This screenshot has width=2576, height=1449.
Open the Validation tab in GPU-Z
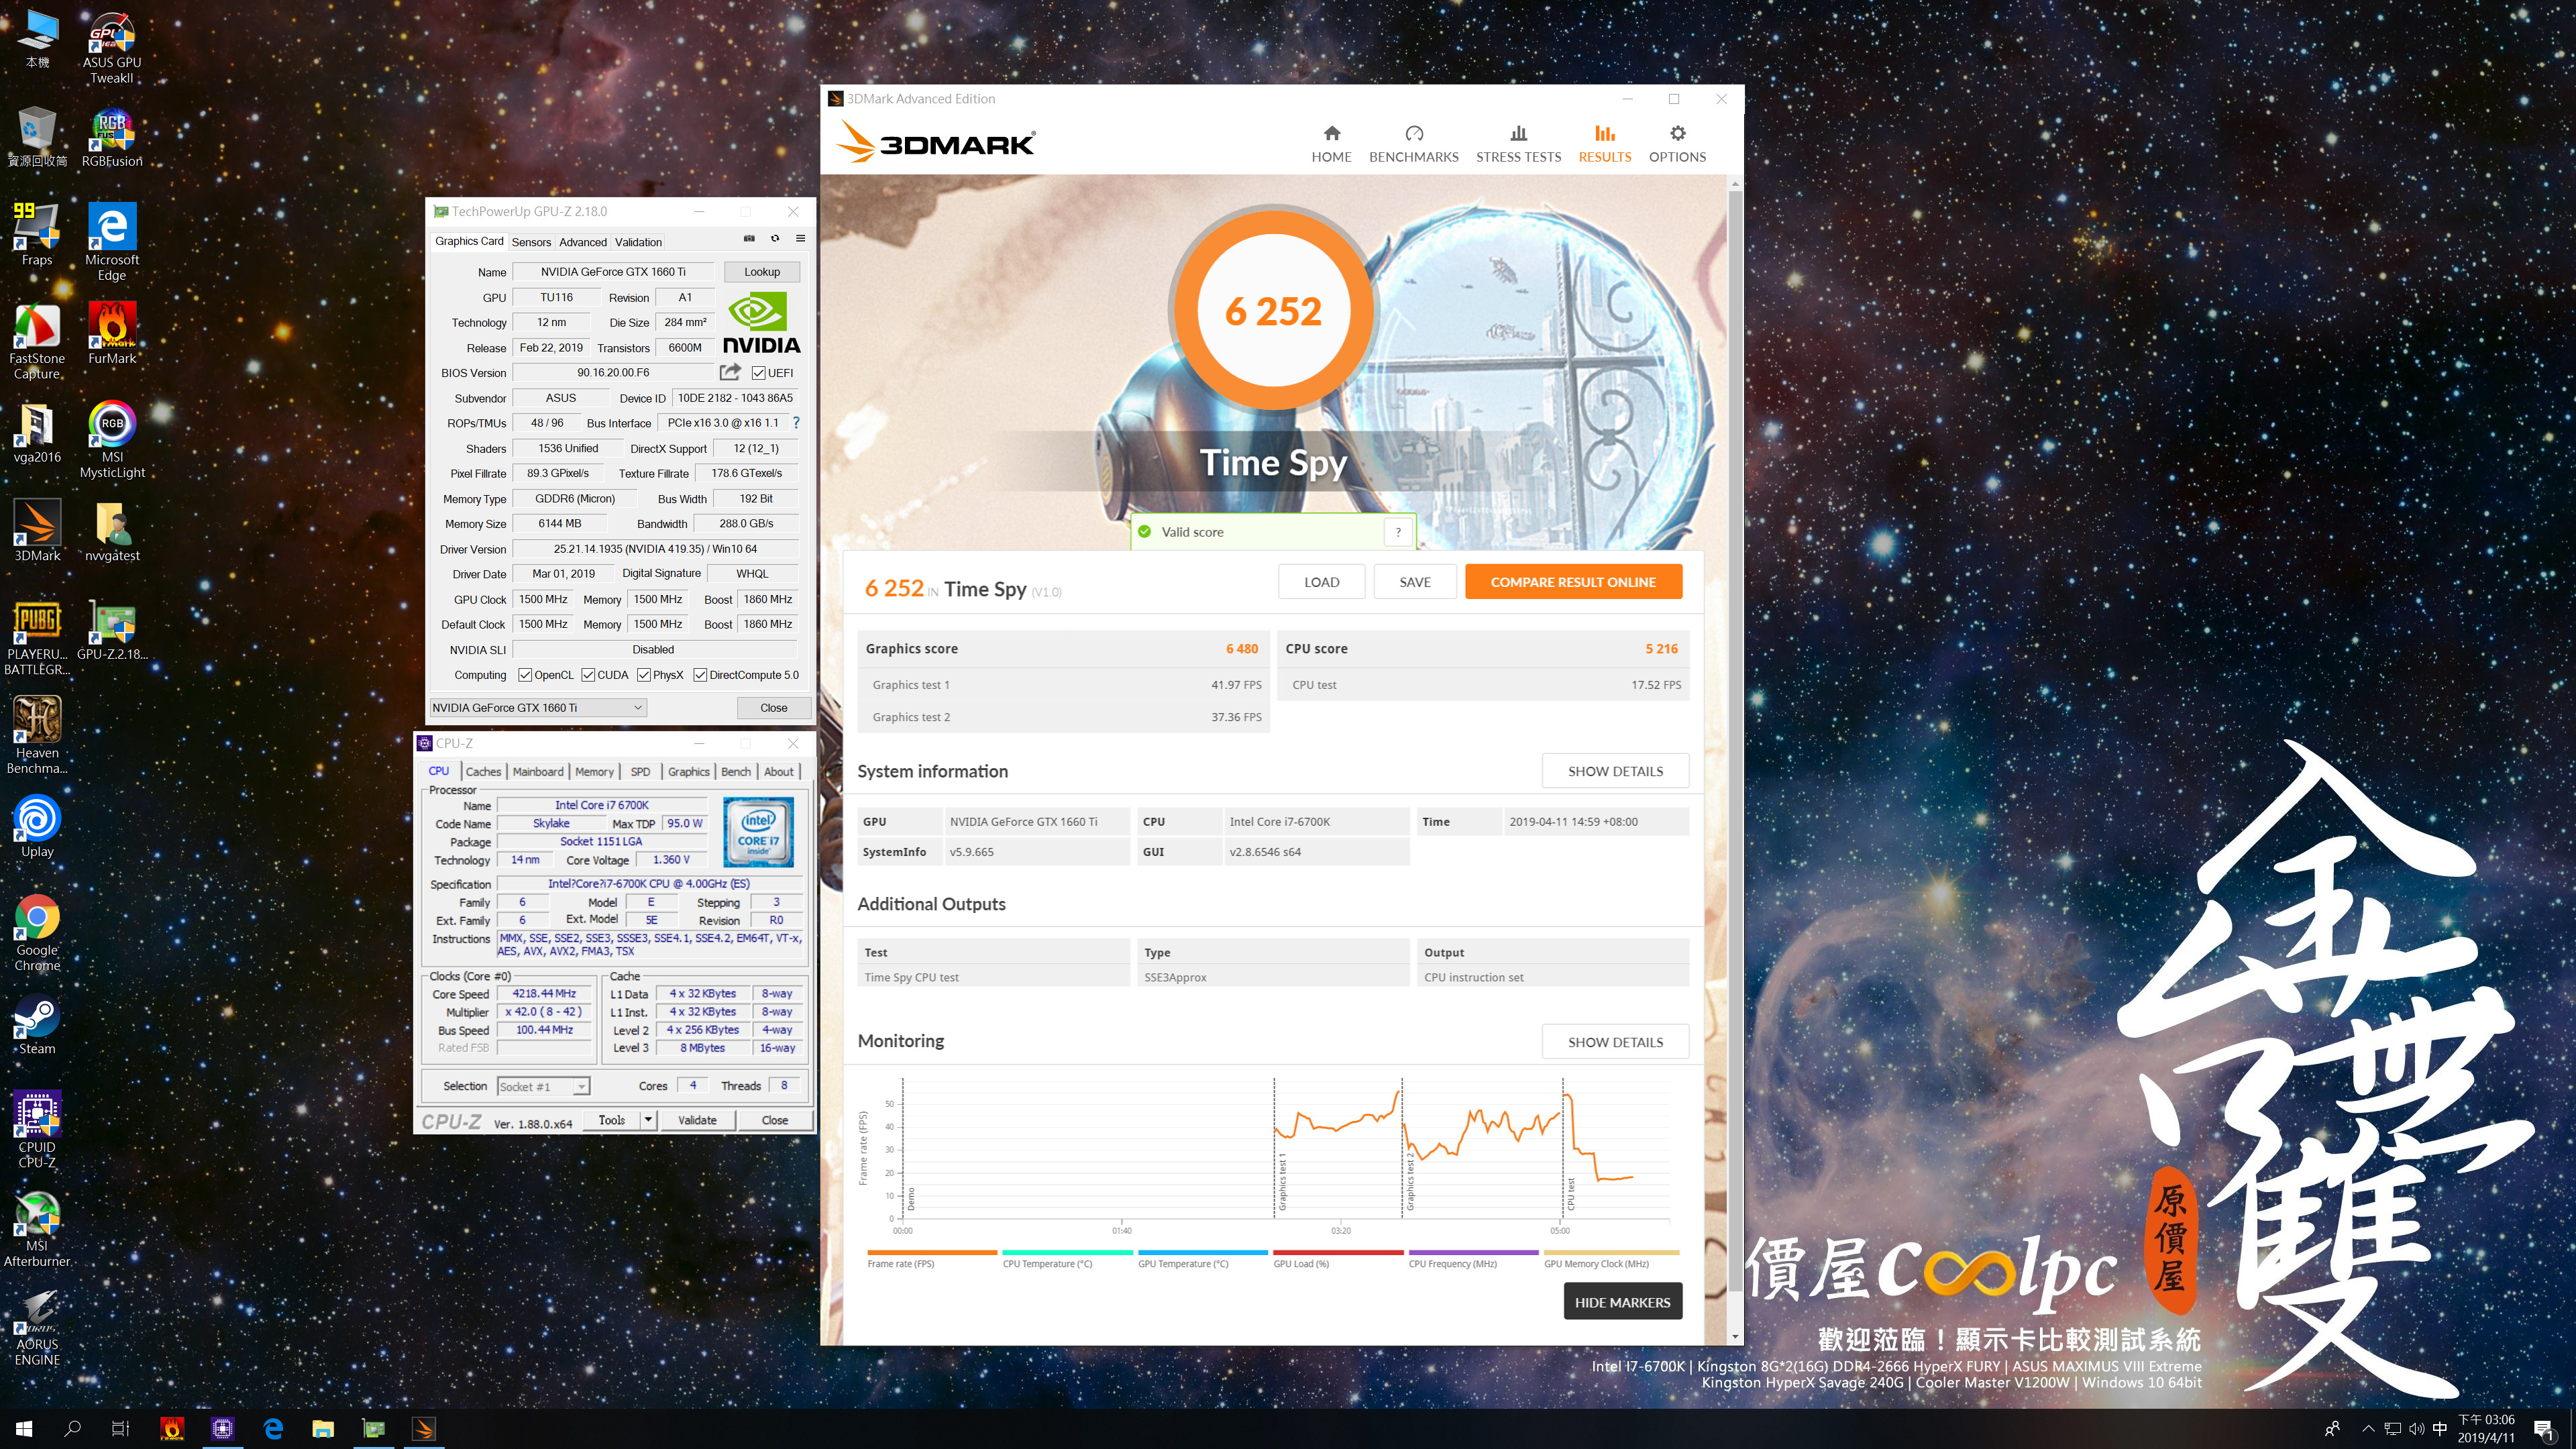tap(638, 242)
